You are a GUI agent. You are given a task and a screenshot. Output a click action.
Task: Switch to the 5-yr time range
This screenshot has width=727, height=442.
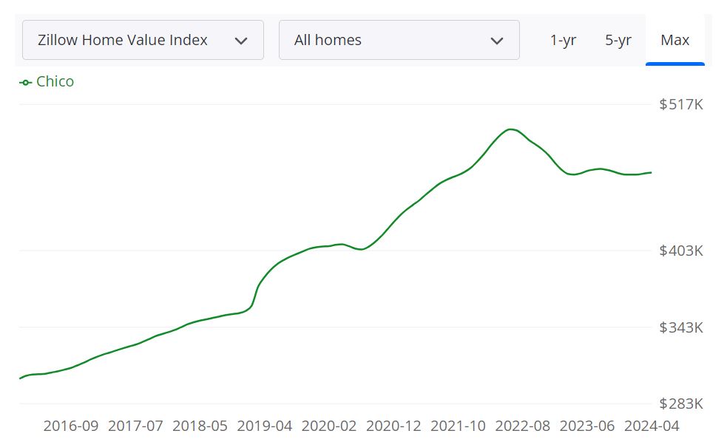pos(618,41)
